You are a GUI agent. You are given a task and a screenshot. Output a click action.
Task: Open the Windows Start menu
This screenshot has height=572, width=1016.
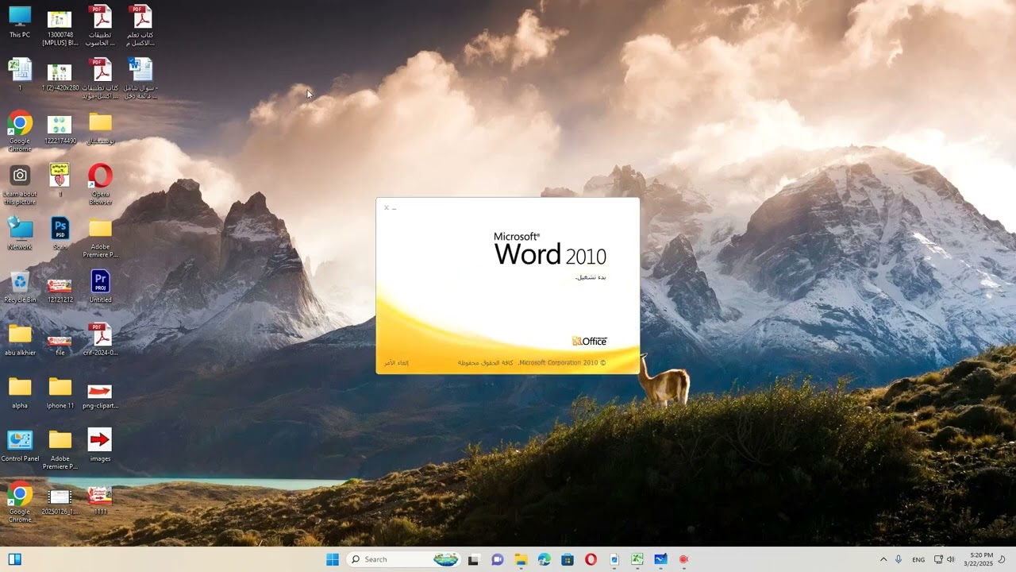333,559
